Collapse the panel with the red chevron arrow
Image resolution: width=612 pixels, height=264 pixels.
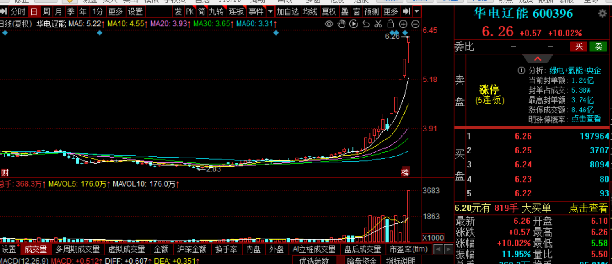point(538,59)
